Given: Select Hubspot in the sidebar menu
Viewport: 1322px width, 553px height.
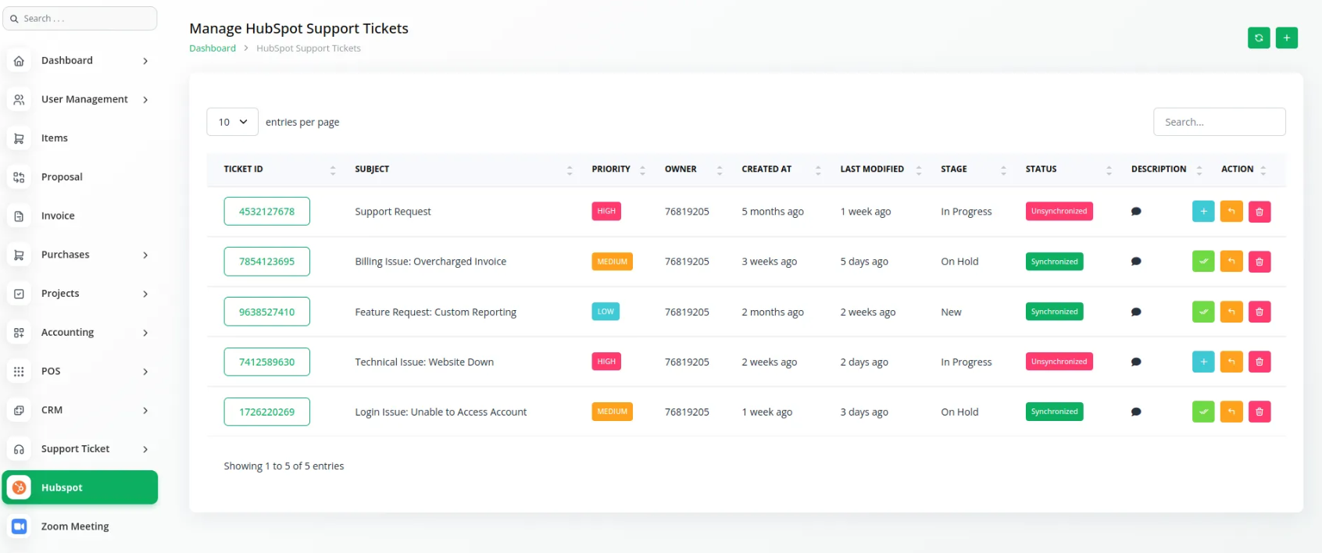Looking at the screenshot, I should click(80, 487).
